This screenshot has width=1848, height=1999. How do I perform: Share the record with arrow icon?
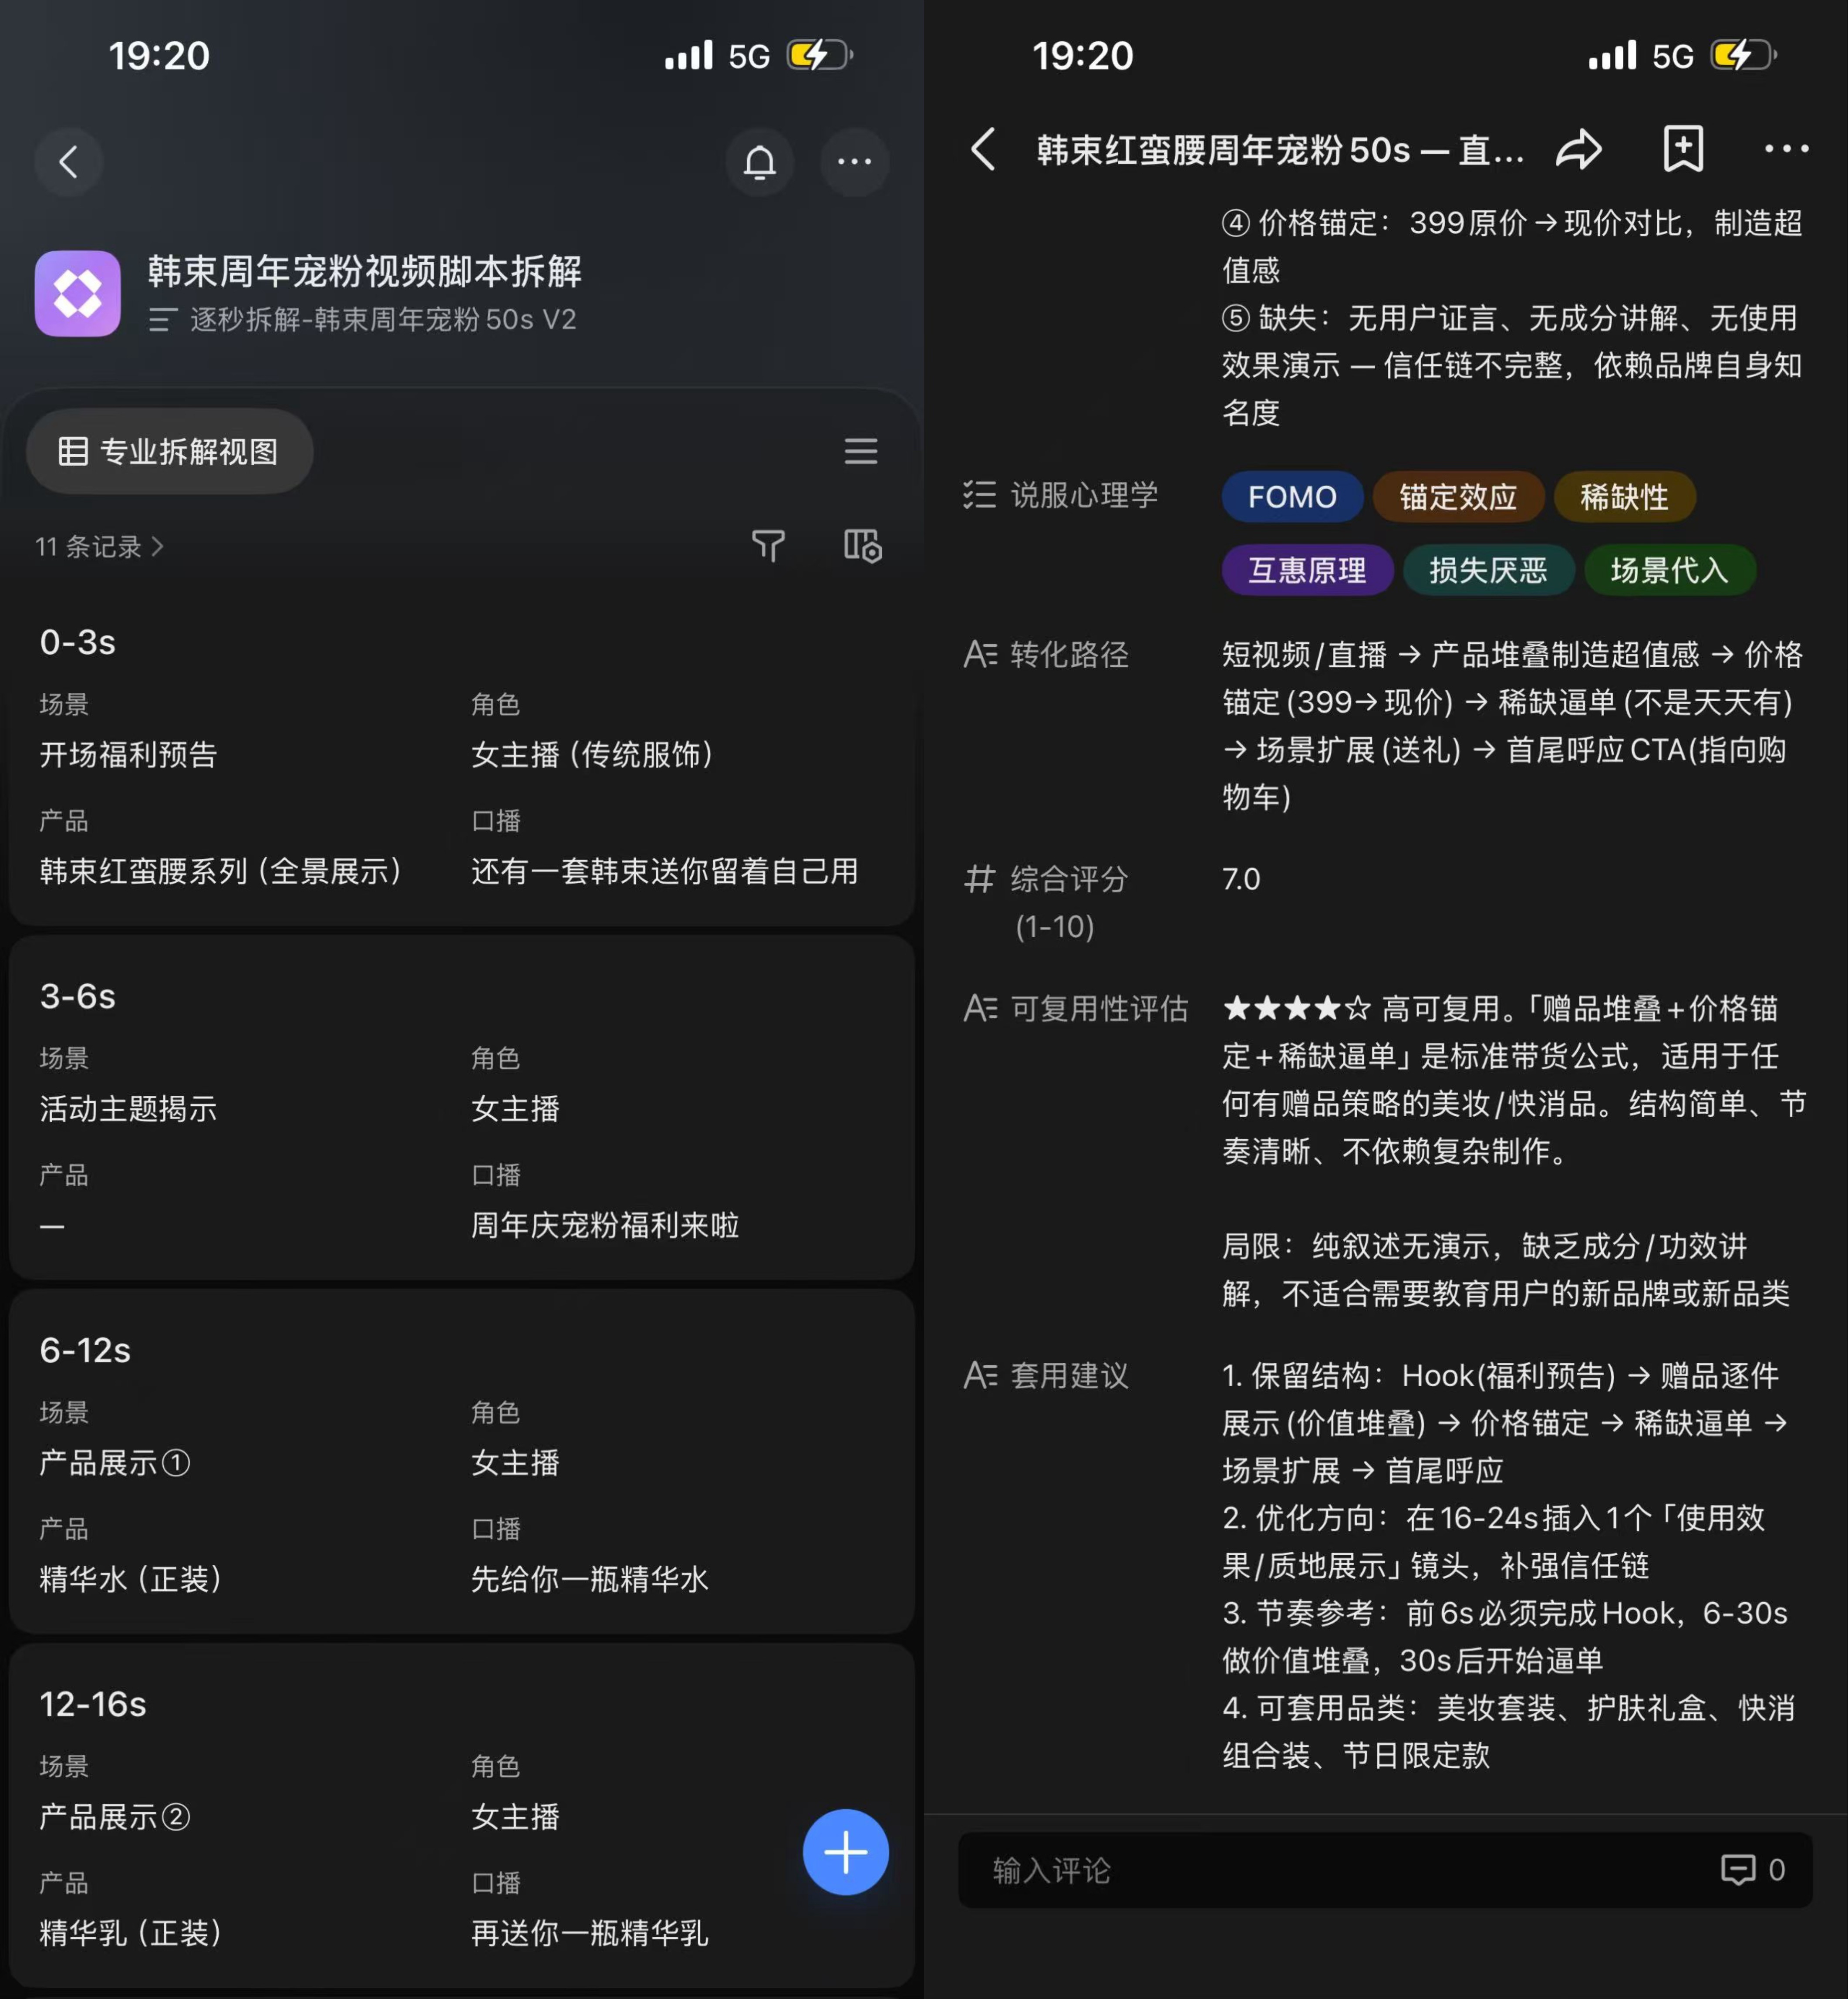point(1579,150)
